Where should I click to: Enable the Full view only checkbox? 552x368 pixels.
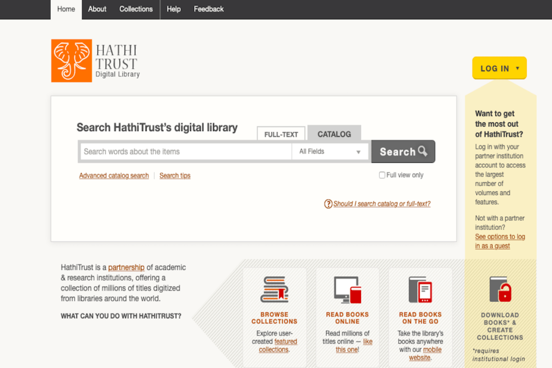[382, 175]
